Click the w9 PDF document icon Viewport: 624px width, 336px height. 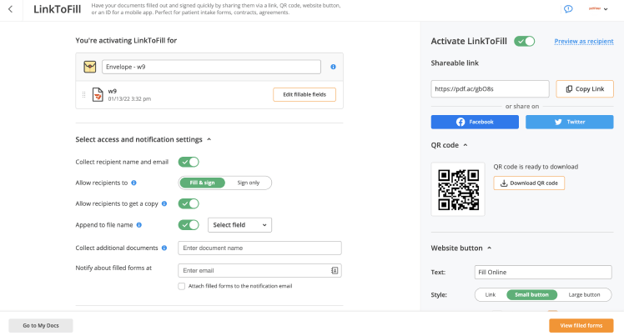pyautogui.click(x=98, y=94)
